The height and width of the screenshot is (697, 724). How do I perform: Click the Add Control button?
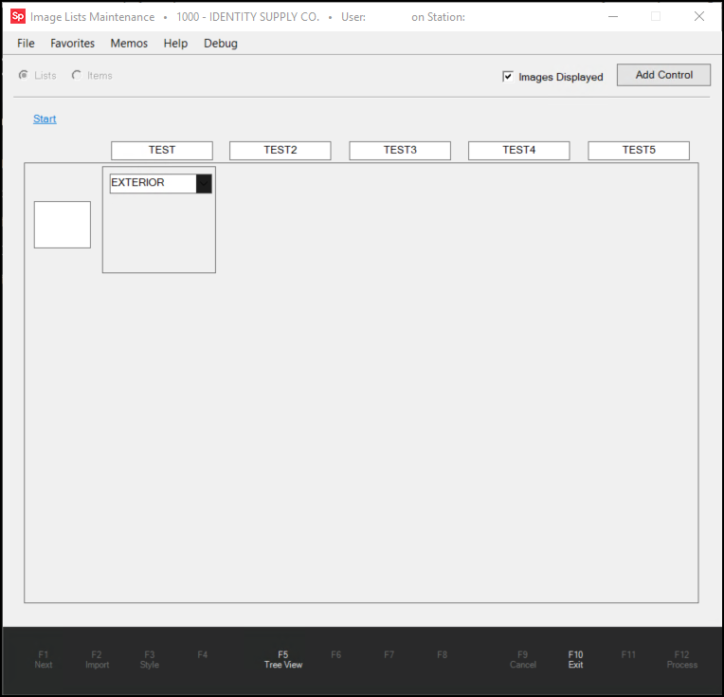tap(663, 75)
